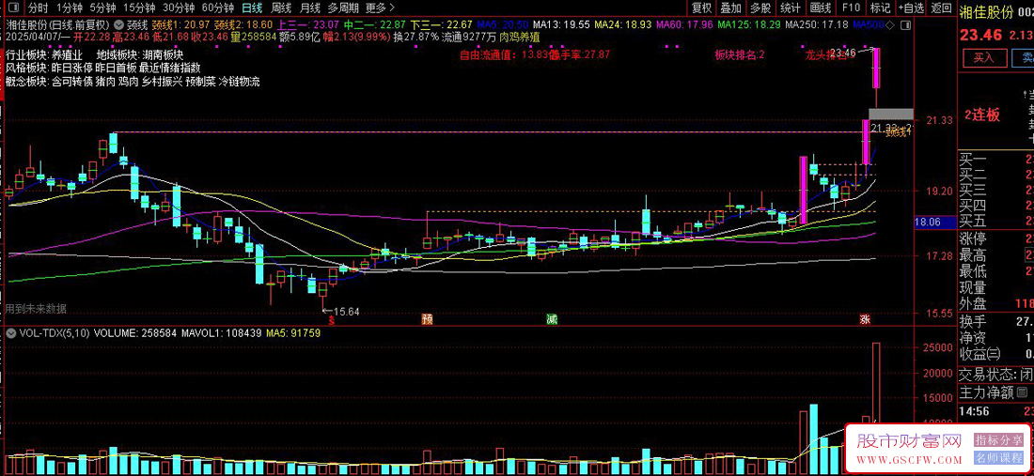Click the 湖南板块 region sector label
Screen dimensions: 1034x476
[162, 54]
